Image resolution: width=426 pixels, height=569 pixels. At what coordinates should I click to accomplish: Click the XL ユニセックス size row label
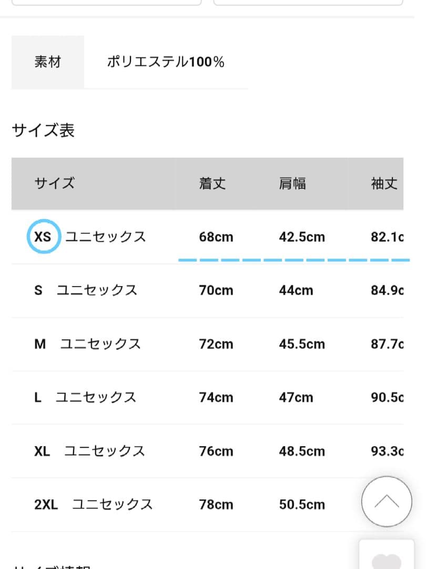tap(89, 451)
